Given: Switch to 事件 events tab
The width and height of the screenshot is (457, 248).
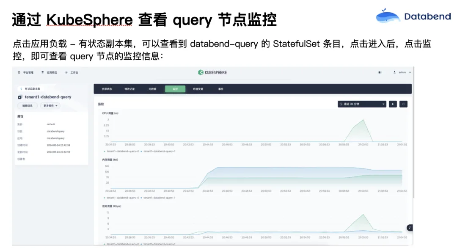Looking at the screenshot, I should [220, 89].
